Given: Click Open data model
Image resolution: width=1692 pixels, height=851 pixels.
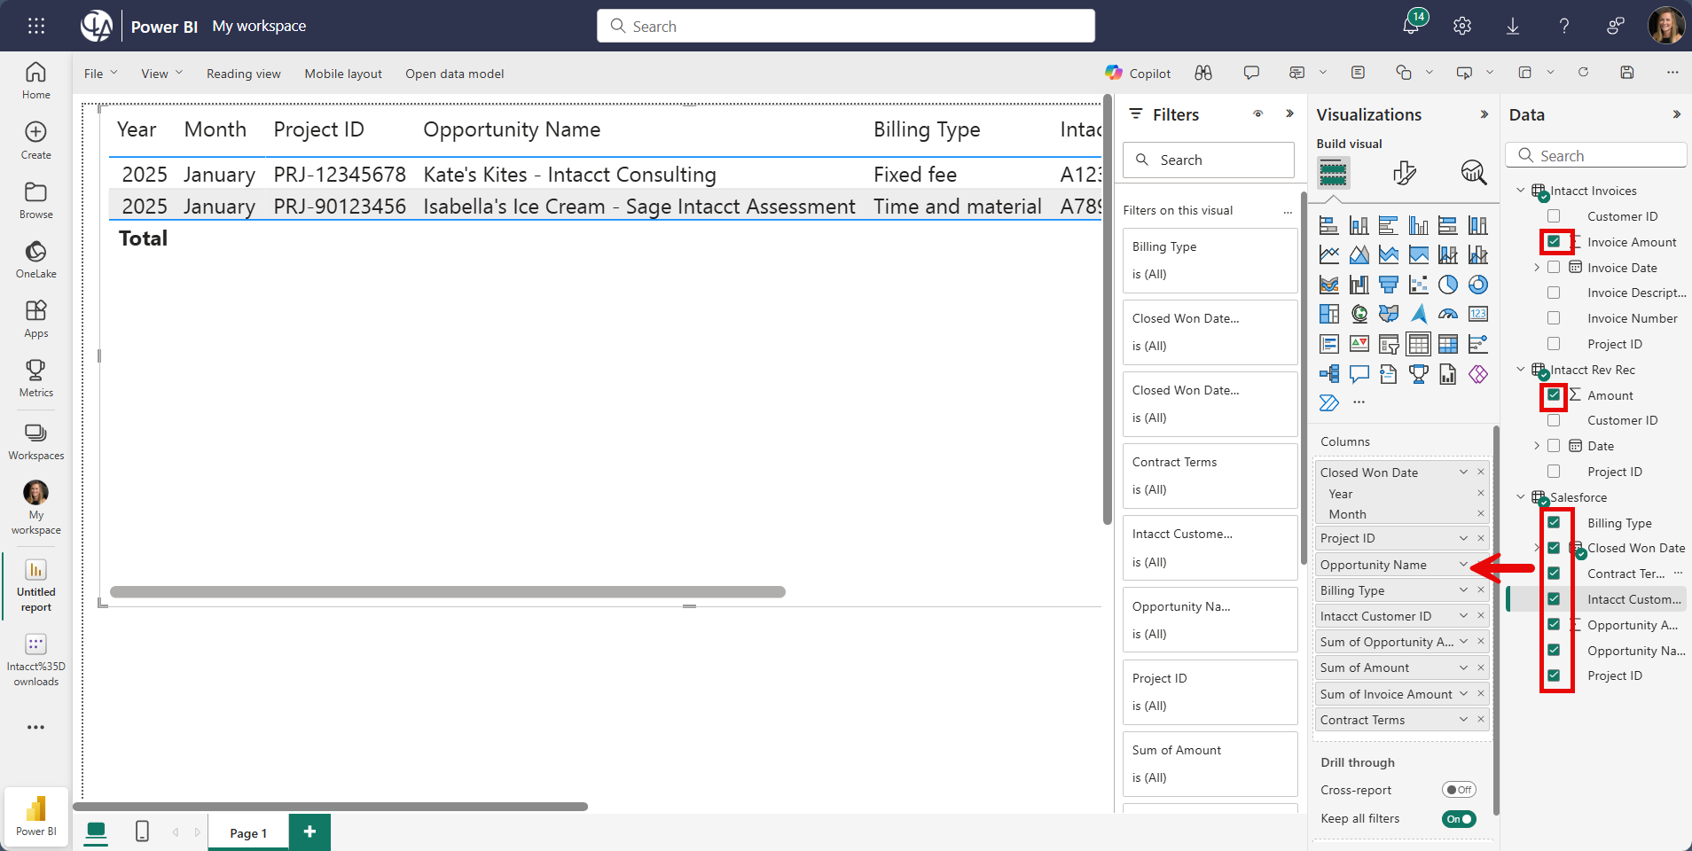Looking at the screenshot, I should tap(454, 73).
